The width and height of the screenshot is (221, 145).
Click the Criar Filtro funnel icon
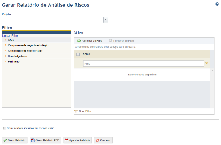click(x=76, y=111)
